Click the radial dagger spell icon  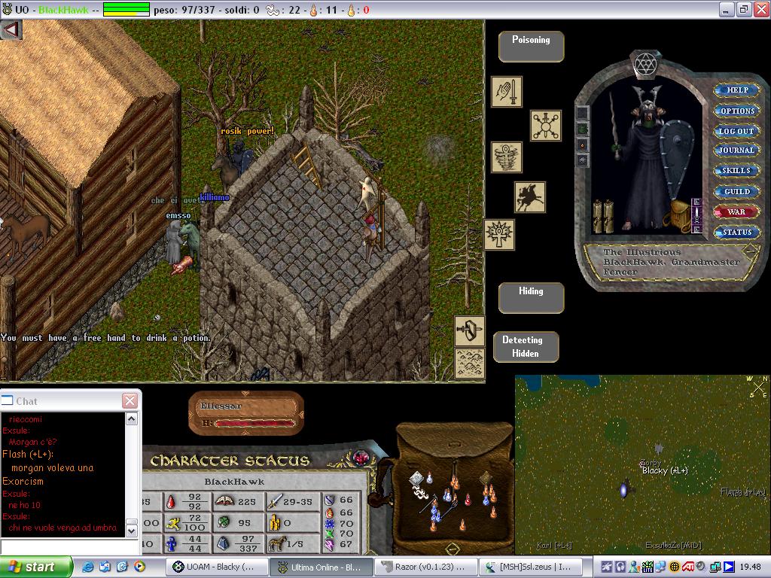546,126
